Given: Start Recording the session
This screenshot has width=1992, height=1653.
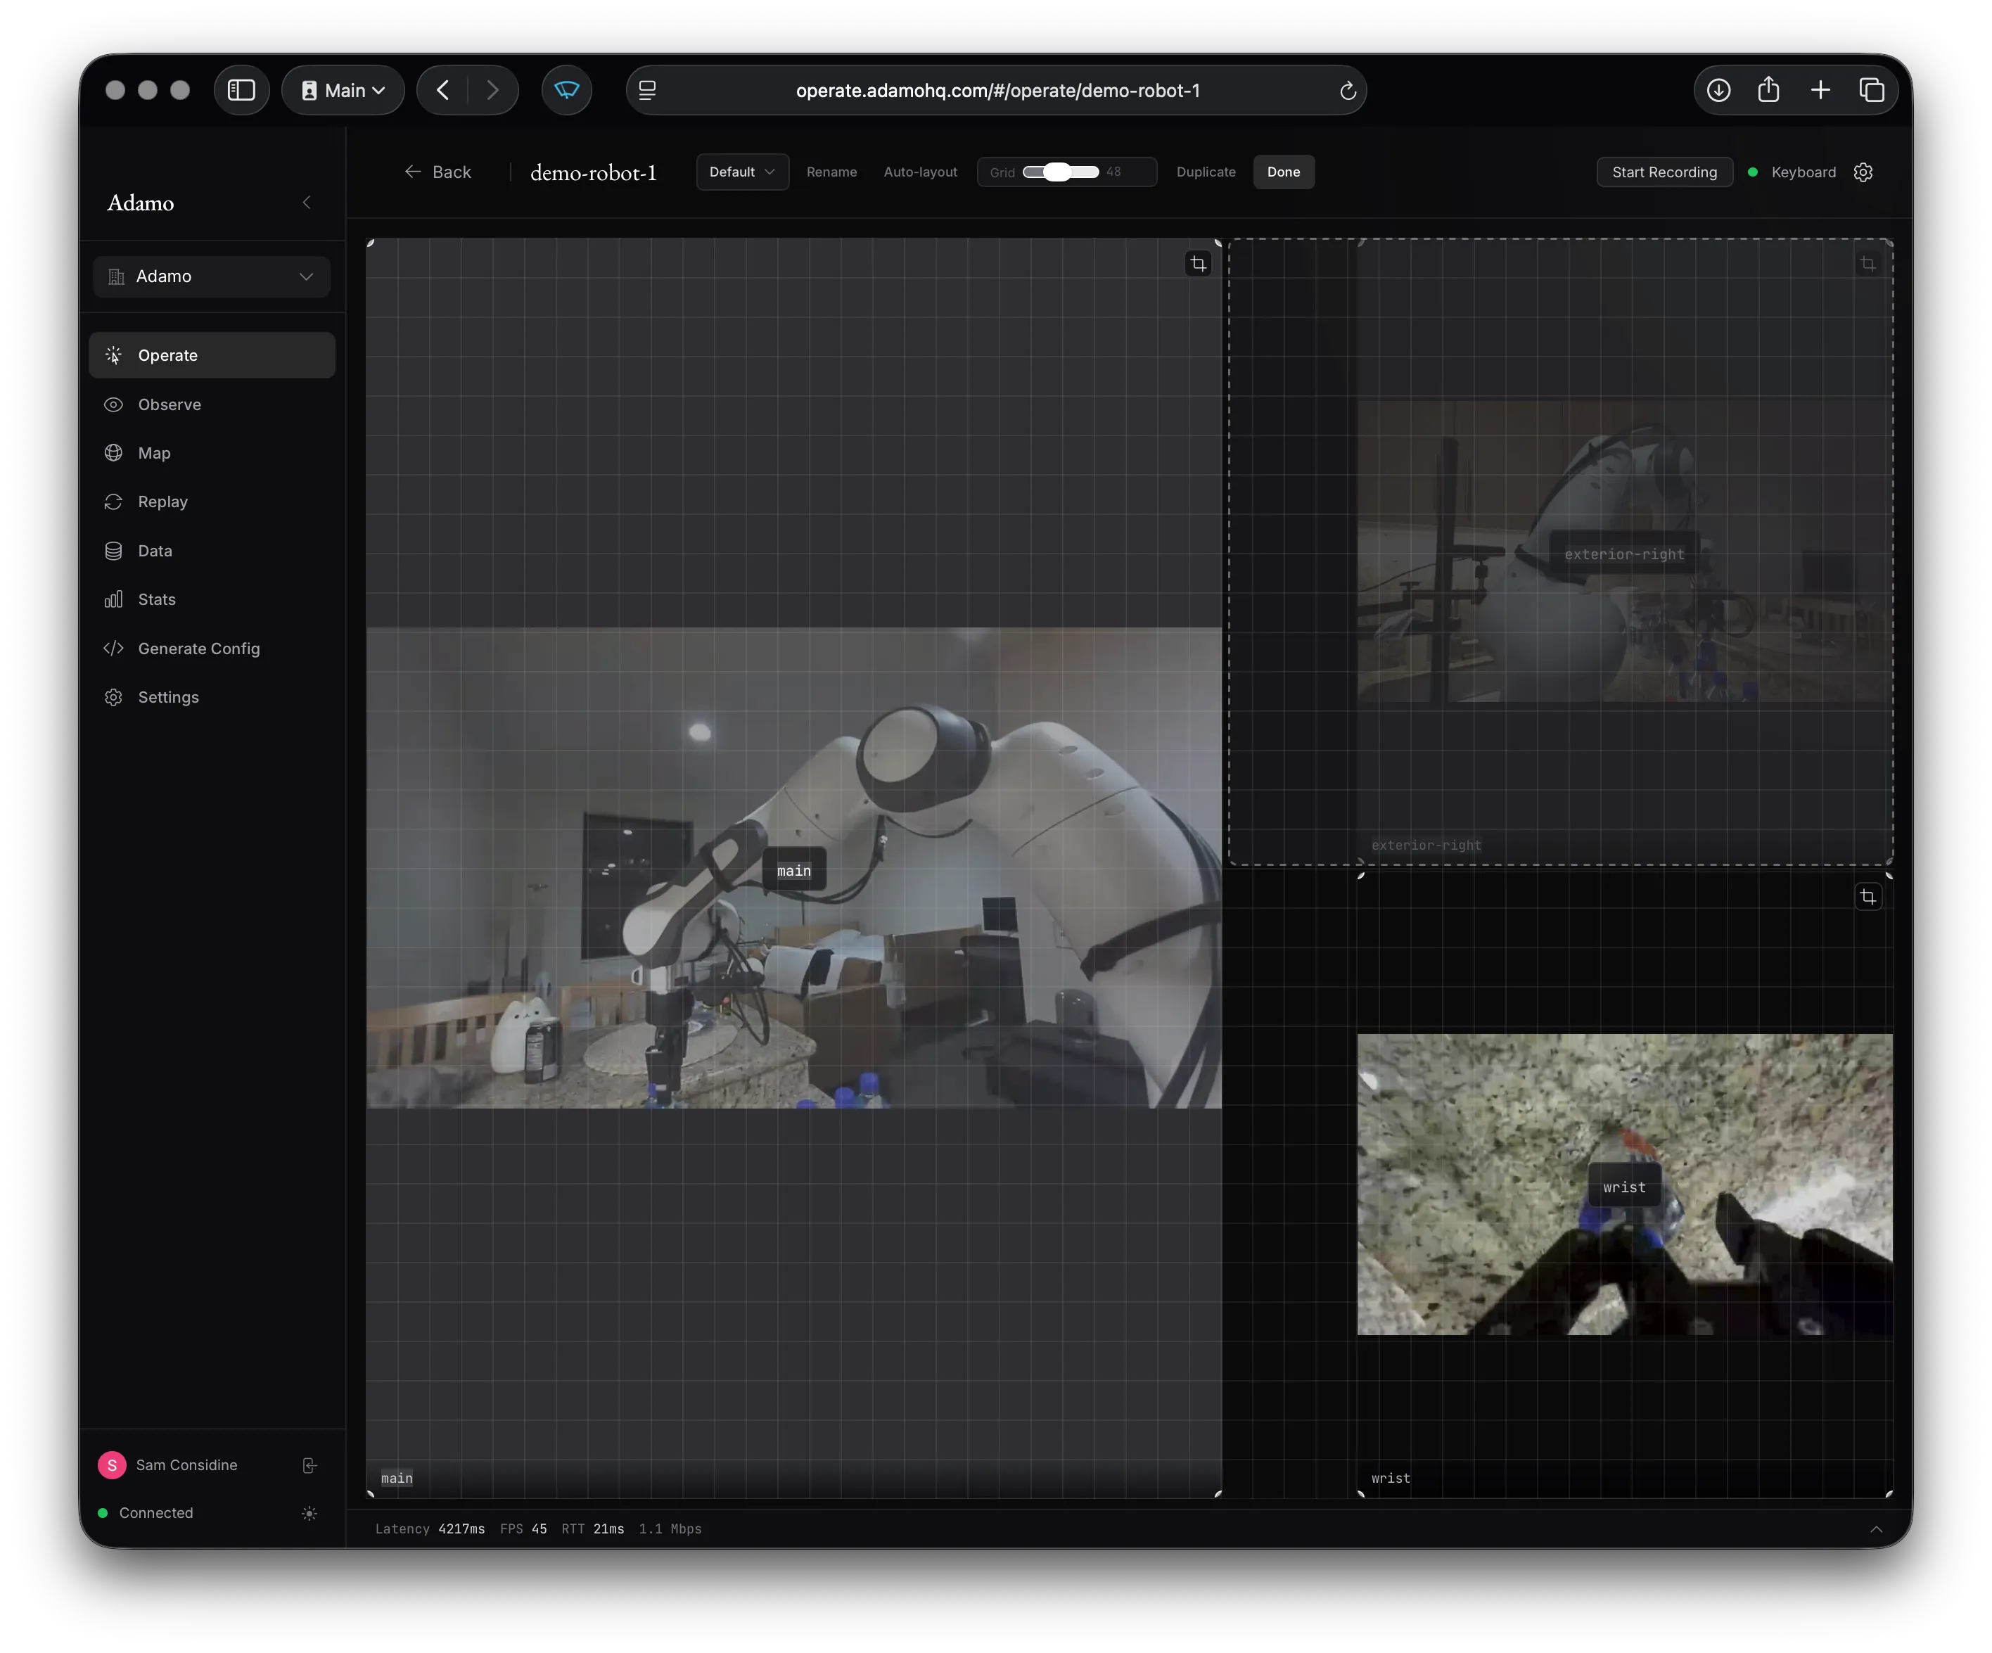Looking at the screenshot, I should [x=1664, y=172].
